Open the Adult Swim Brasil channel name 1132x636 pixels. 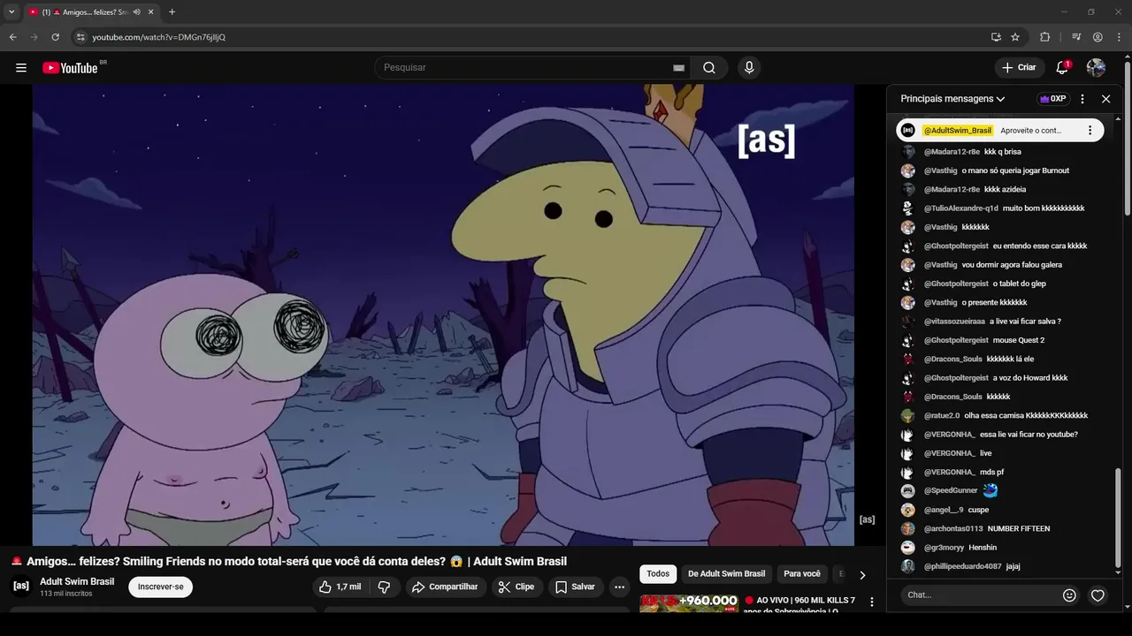(x=77, y=581)
